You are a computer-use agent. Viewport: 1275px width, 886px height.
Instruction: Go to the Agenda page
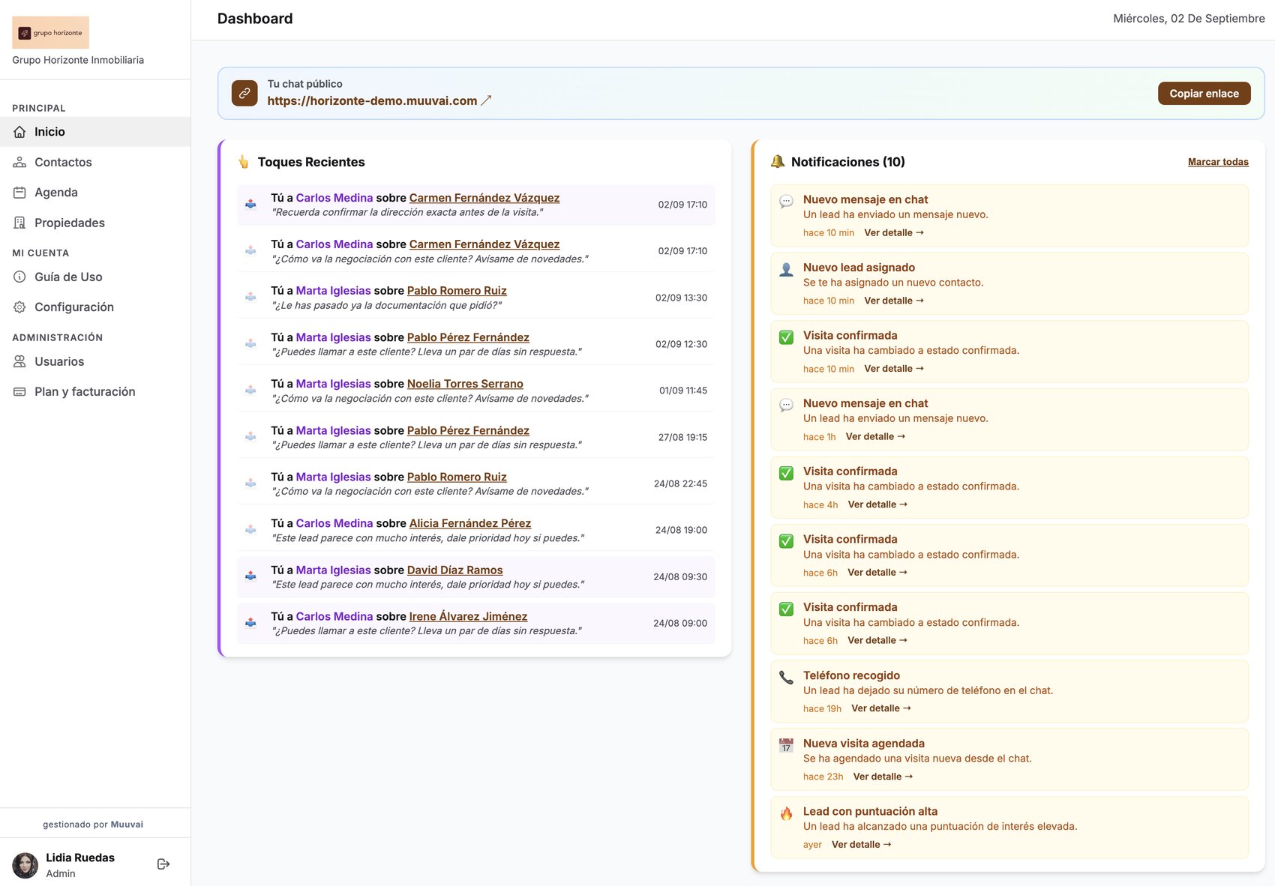95,193
